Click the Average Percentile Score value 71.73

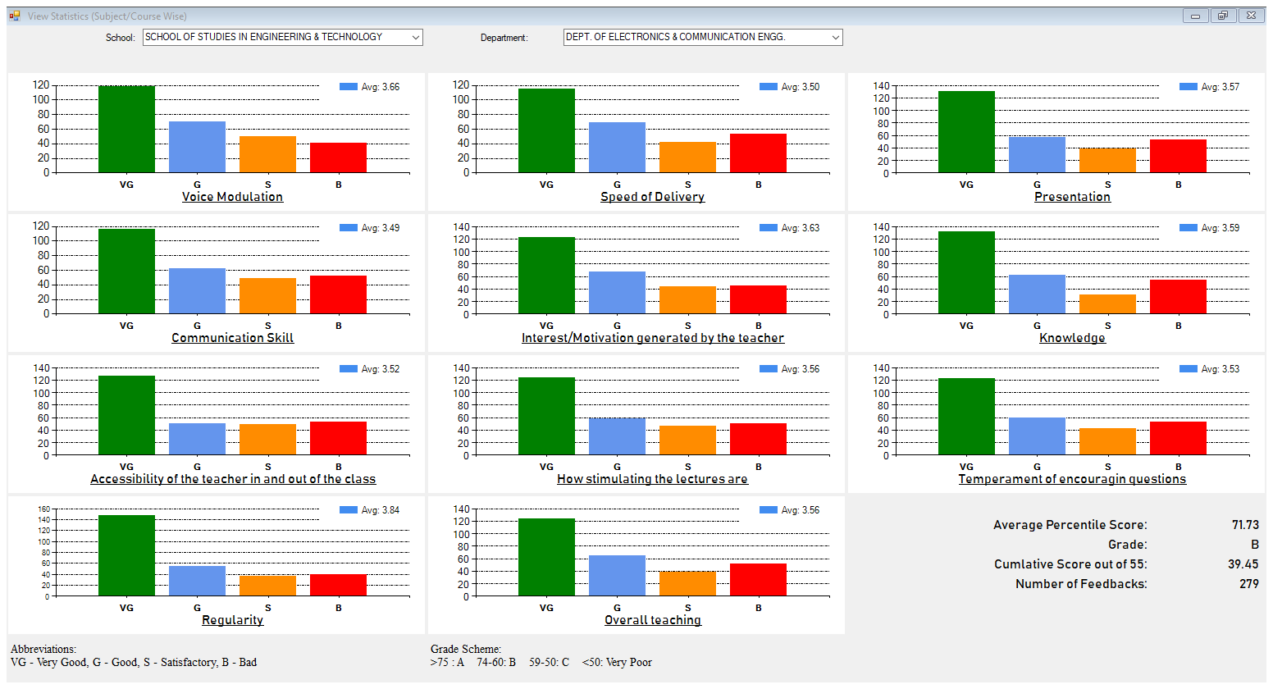(x=1244, y=525)
